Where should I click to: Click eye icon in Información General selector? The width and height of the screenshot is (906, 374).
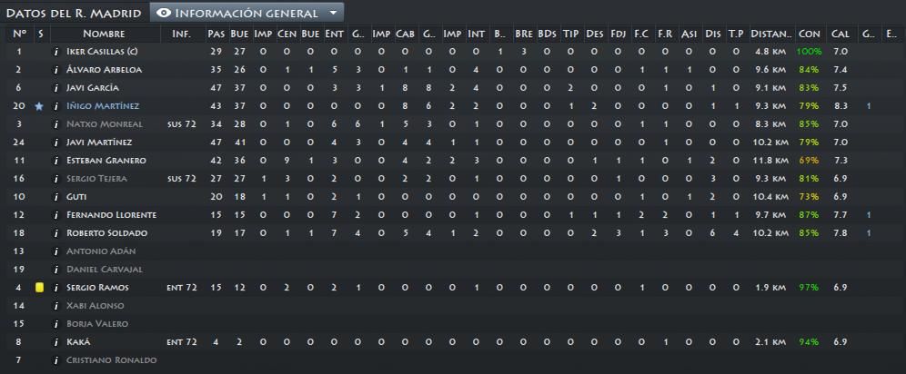(x=164, y=13)
